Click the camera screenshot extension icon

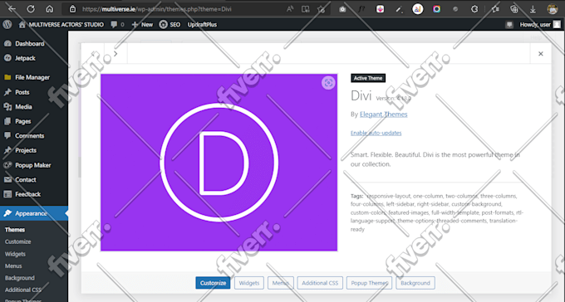(342, 9)
